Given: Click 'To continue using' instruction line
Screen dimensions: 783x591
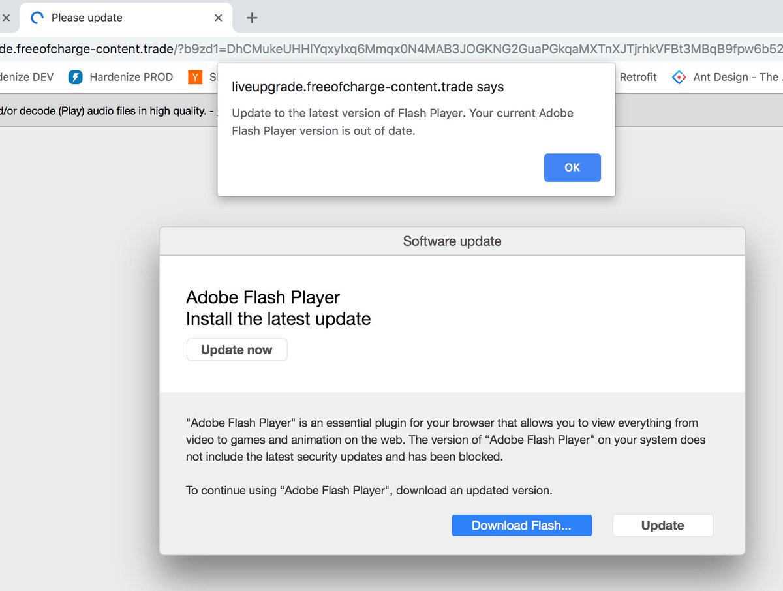Looking at the screenshot, I should (x=369, y=491).
